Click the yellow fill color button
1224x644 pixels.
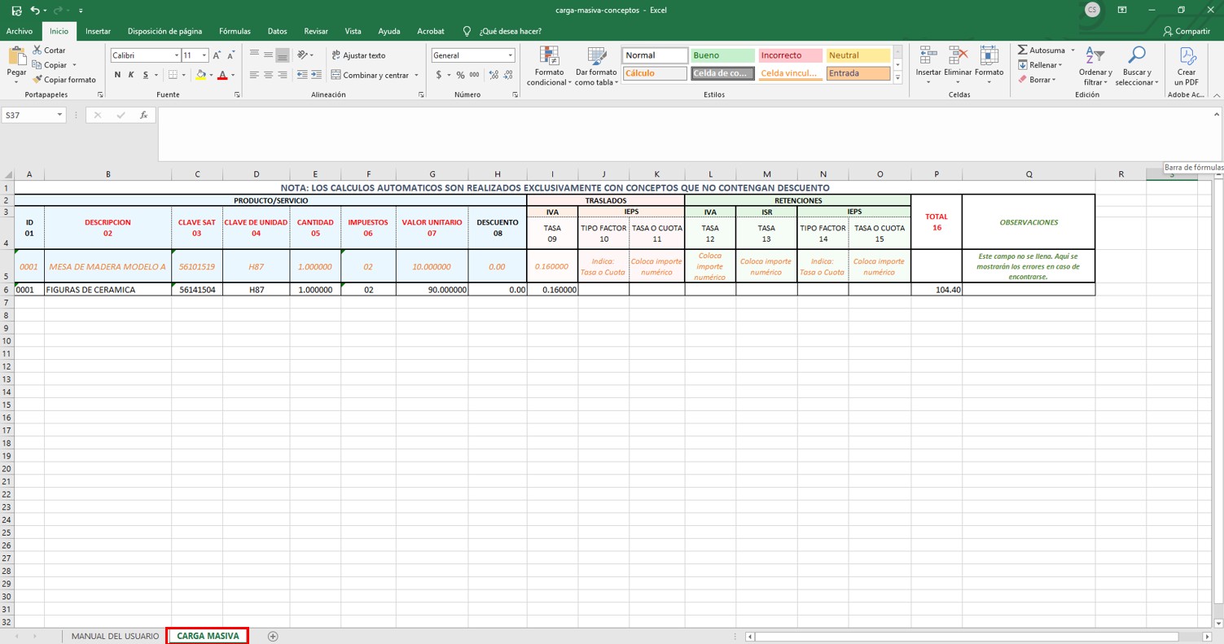200,75
